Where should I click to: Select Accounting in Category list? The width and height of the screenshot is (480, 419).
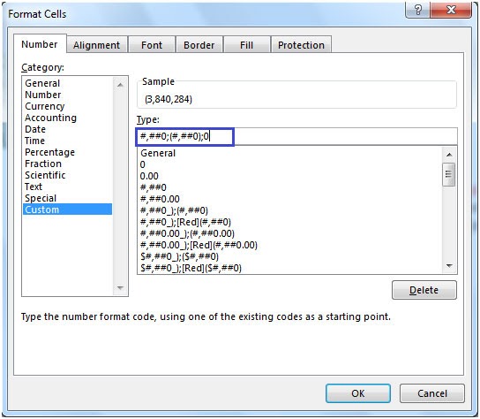[x=50, y=118]
